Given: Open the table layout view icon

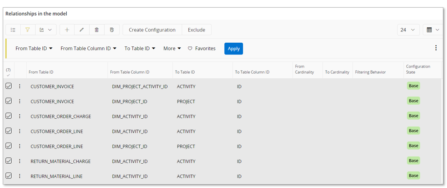Looking at the screenshot, I should pyautogui.click(x=433, y=30).
